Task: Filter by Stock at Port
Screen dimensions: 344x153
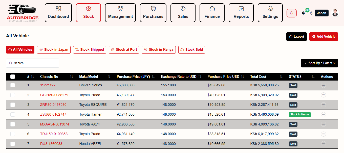Action: click(124, 50)
